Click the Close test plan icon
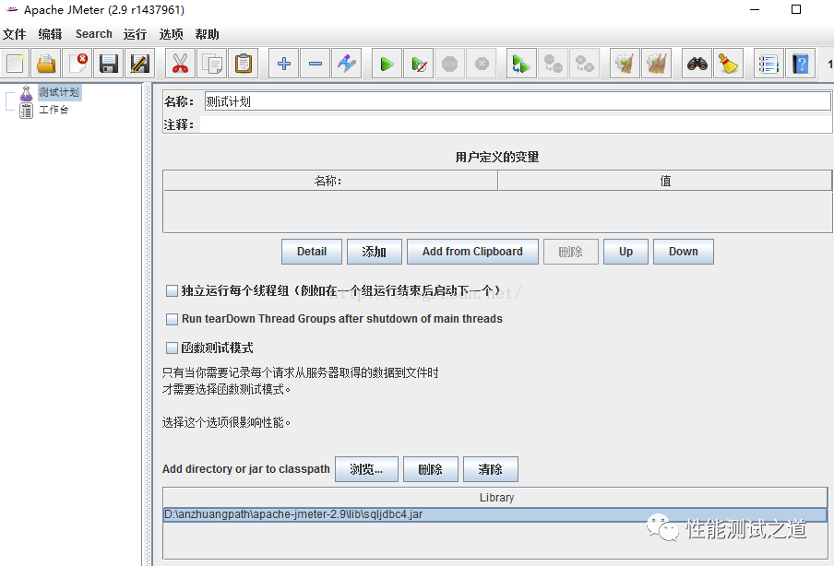Screen dimensions: 834x566 point(77,64)
